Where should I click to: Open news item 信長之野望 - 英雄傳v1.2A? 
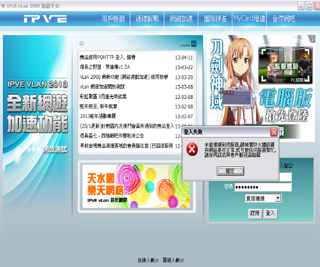pos(105,67)
